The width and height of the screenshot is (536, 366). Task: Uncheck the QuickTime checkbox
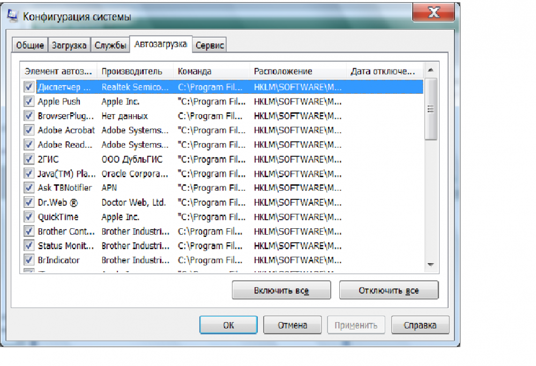[x=29, y=216]
